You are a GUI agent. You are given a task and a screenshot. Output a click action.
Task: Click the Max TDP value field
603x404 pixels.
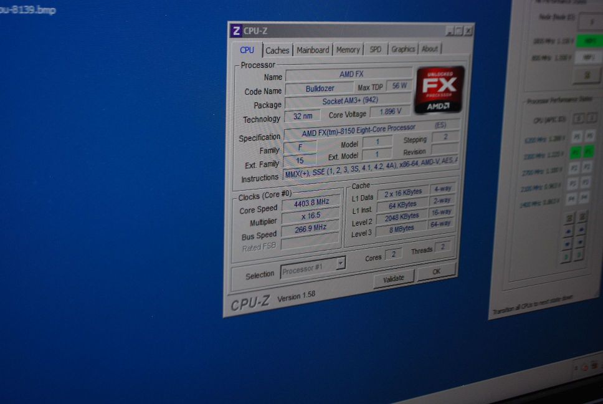pos(399,85)
